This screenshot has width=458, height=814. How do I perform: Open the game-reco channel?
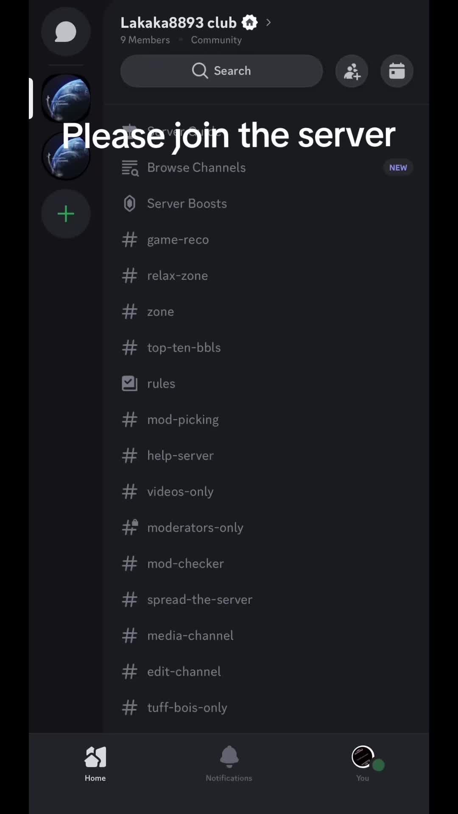[x=267, y=240]
